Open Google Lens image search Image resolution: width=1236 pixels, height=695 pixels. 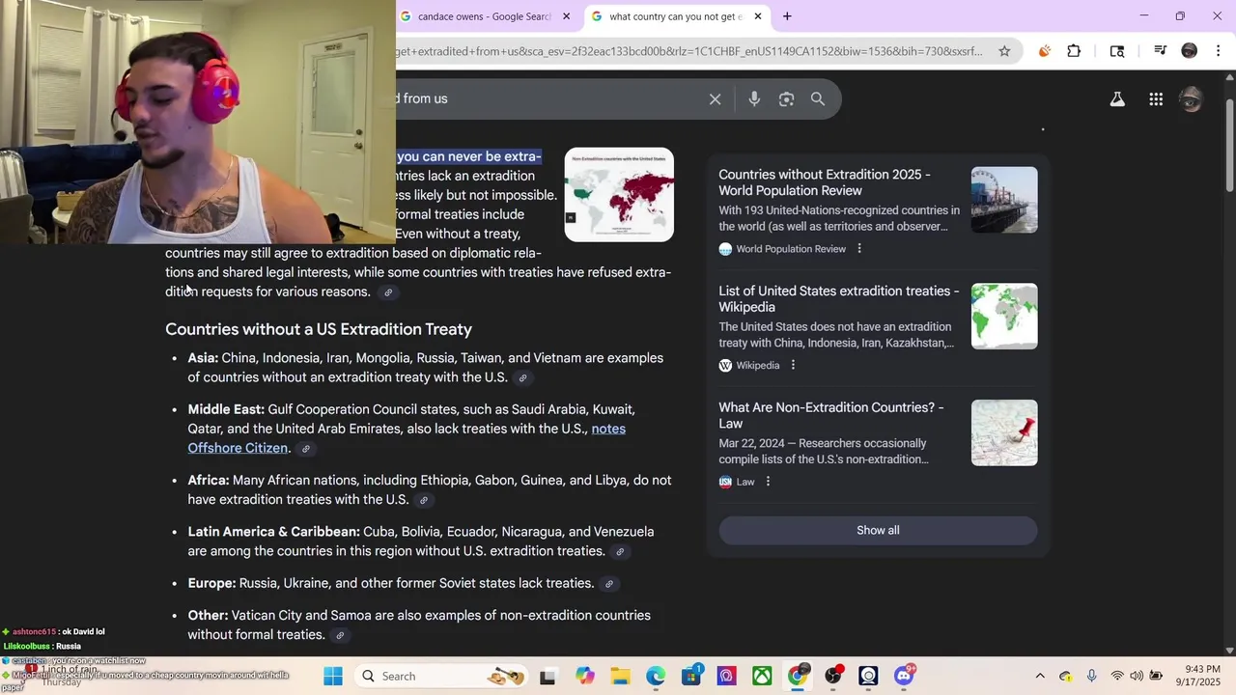point(786,98)
